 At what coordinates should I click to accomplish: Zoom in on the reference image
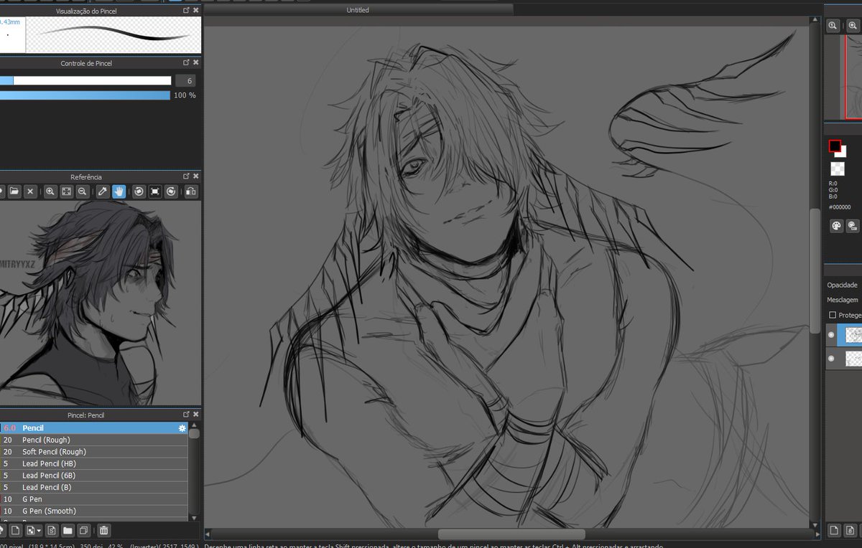(x=50, y=191)
